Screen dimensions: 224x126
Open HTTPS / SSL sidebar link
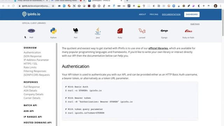point(30,64)
